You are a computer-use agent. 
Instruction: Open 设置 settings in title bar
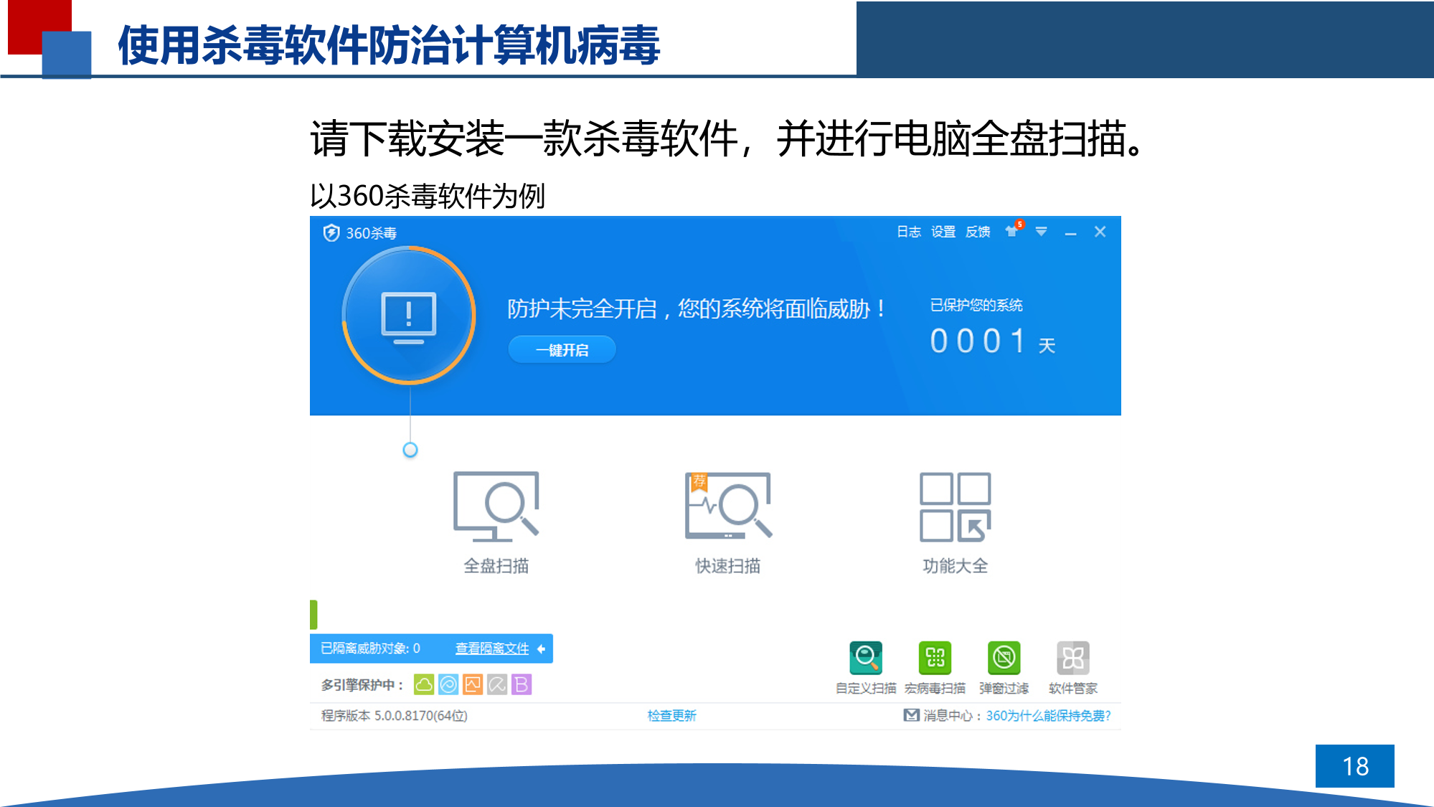point(943,232)
